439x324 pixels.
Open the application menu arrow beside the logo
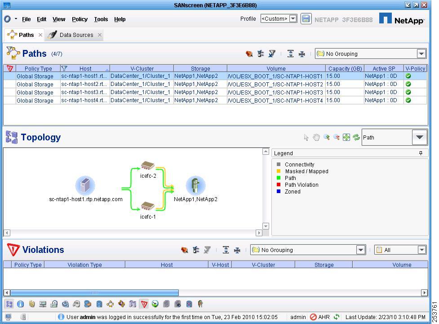pos(16,19)
